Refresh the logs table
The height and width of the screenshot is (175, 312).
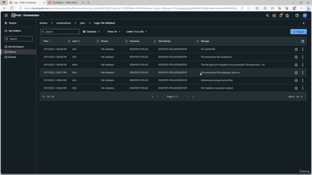tap(303, 41)
